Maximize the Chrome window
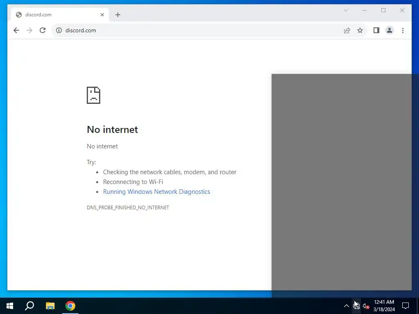The height and width of the screenshot is (314, 419). pos(383,10)
